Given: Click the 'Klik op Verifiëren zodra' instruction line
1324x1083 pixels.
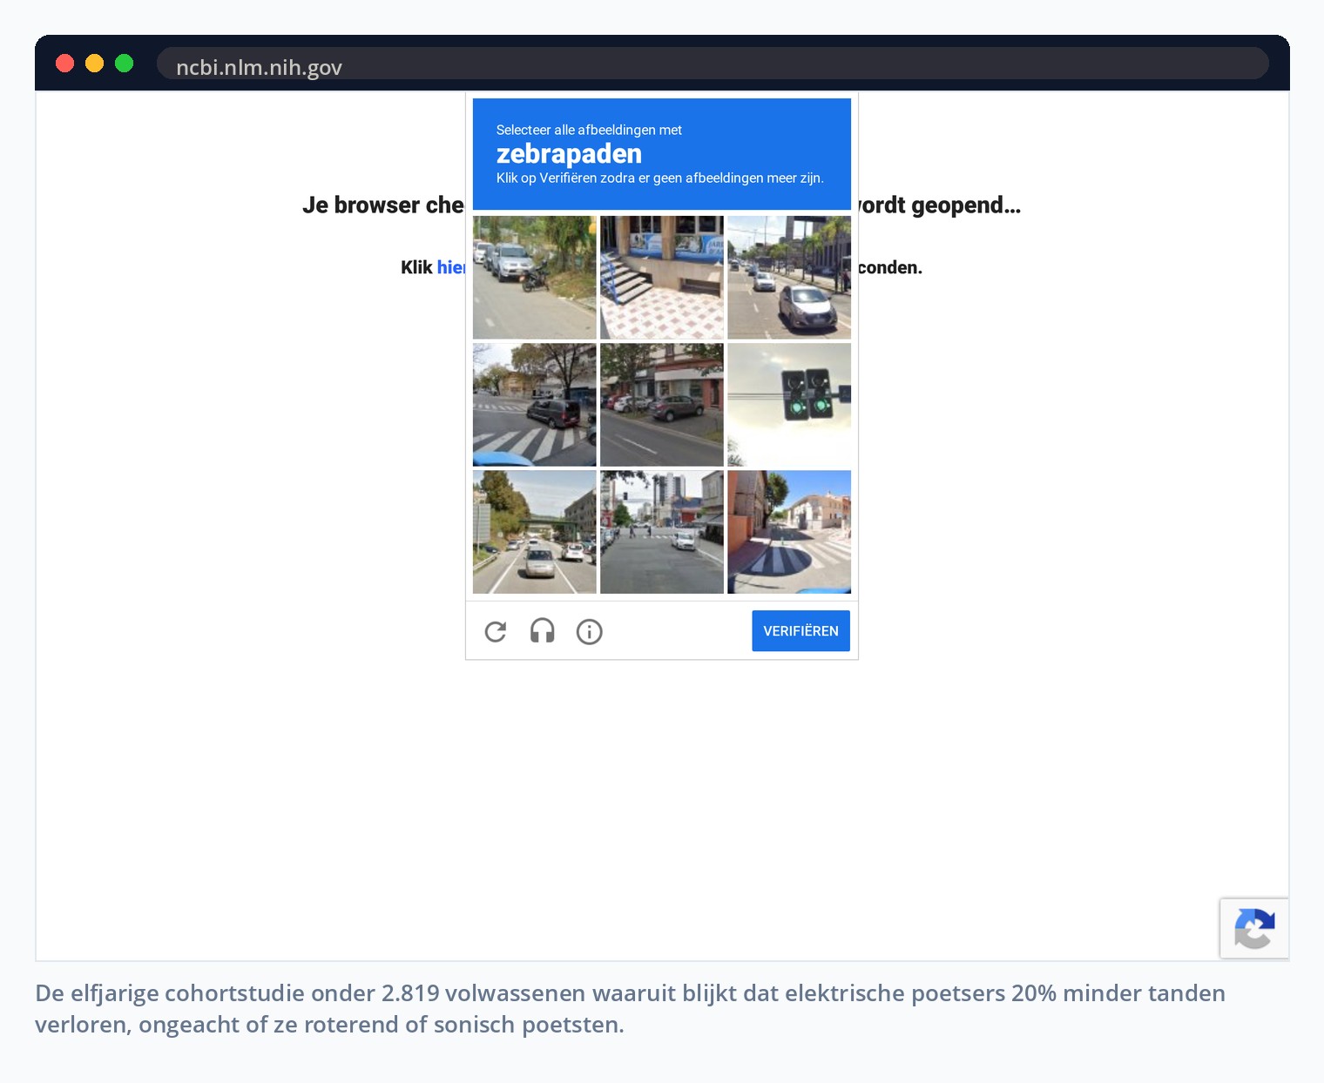Looking at the screenshot, I should [660, 178].
